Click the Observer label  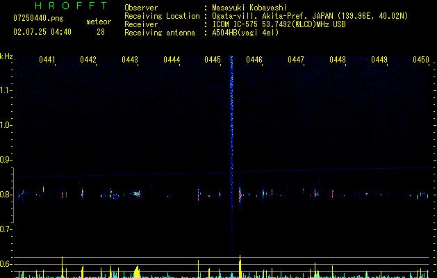pos(141,8)
